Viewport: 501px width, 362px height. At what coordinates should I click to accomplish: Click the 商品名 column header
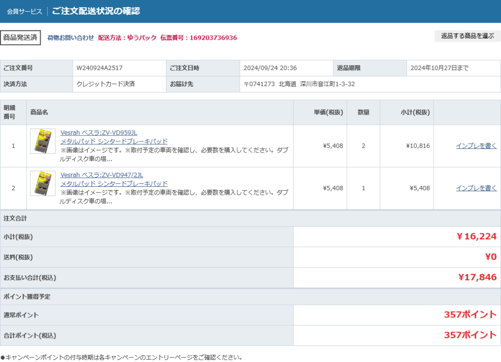click(x=39, y=113)
